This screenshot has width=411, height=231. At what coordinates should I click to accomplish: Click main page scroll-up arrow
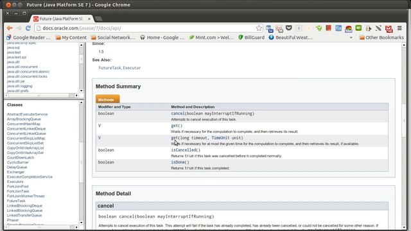tap(404, 45)
